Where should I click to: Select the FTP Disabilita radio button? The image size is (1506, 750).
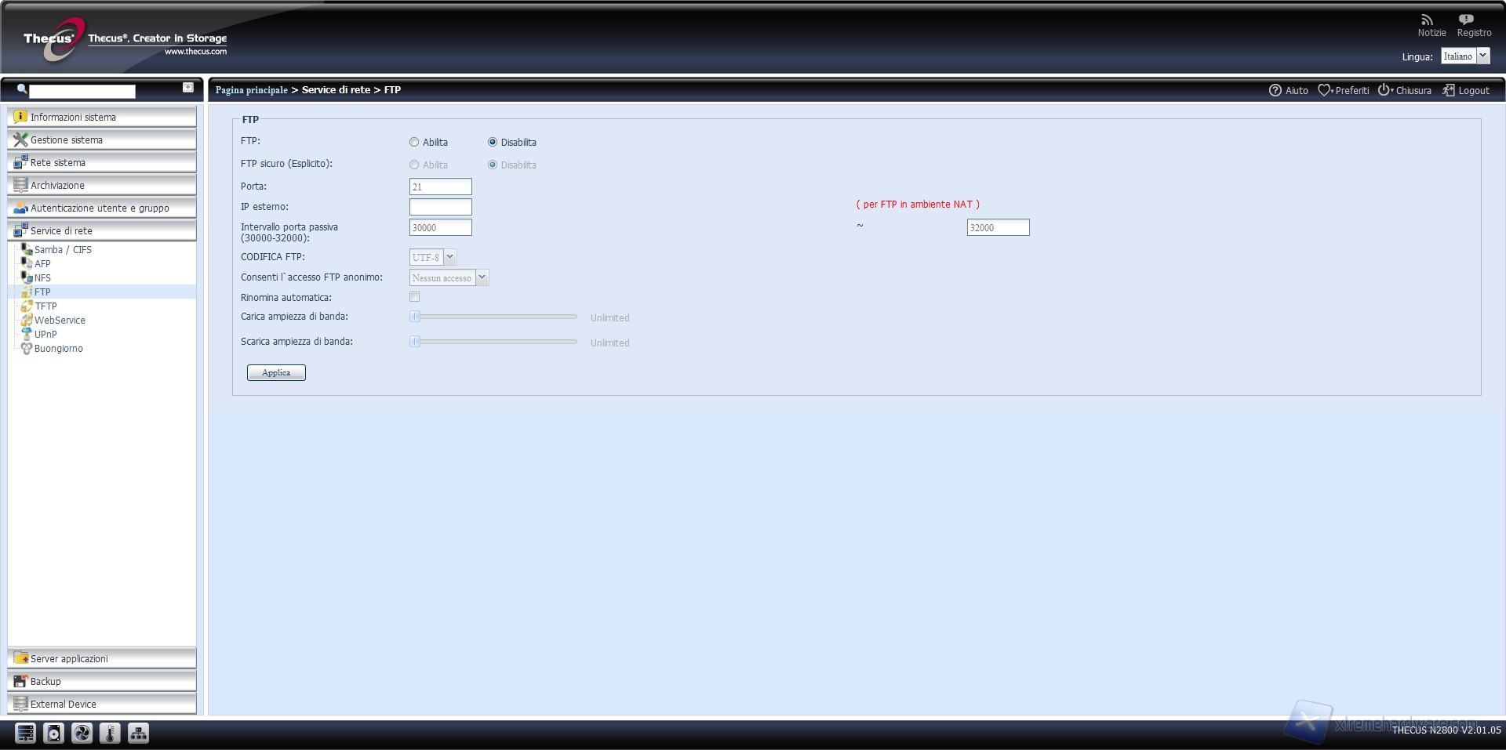(493, 143)
